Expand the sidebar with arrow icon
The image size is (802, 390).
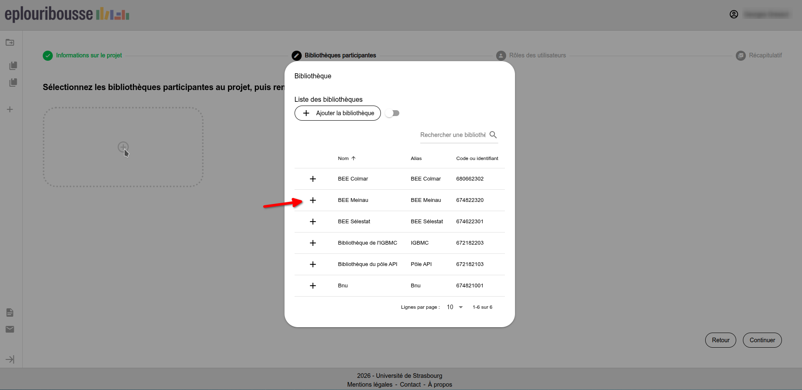point(10,359)
